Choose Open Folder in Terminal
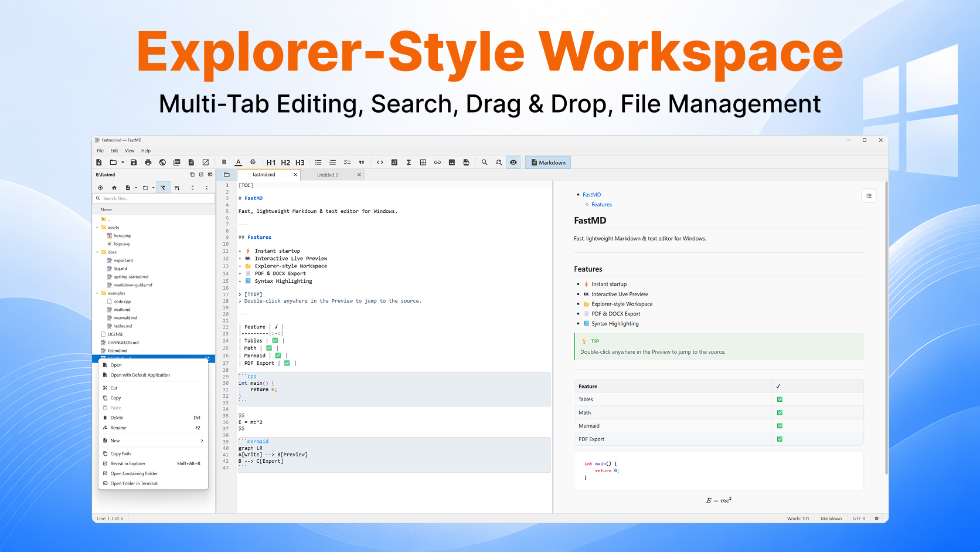 click(152, 483)
